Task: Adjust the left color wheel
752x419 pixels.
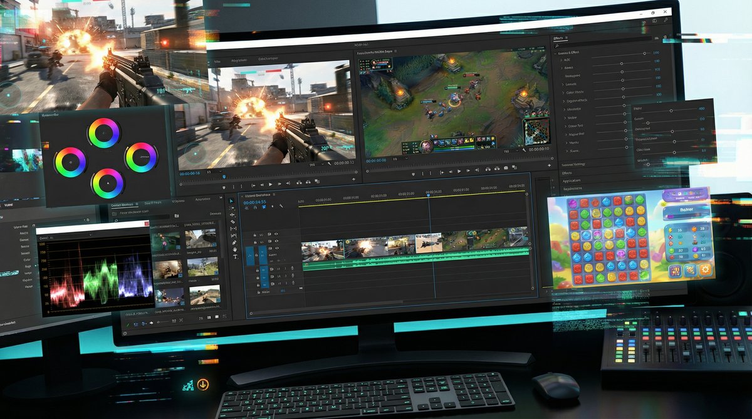Action: 70,162
